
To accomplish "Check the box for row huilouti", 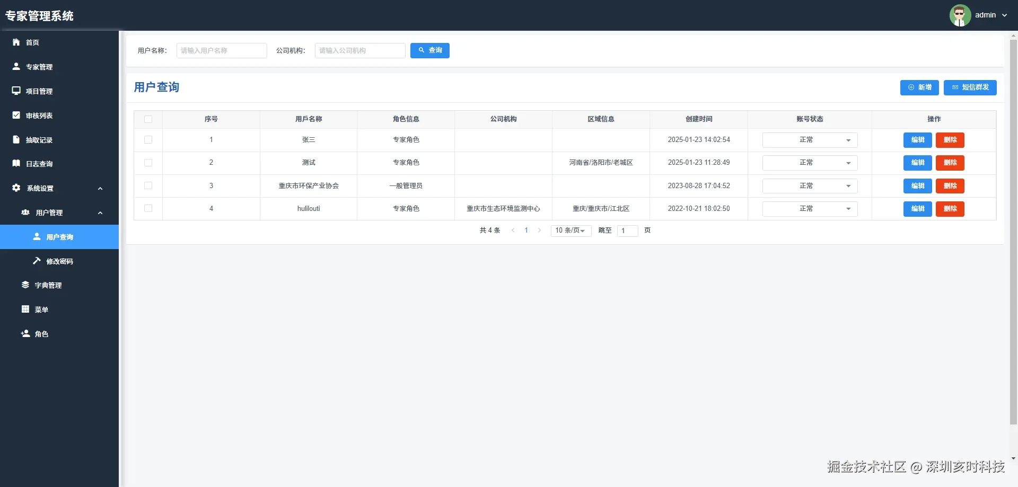I will (x=148, y=208).
